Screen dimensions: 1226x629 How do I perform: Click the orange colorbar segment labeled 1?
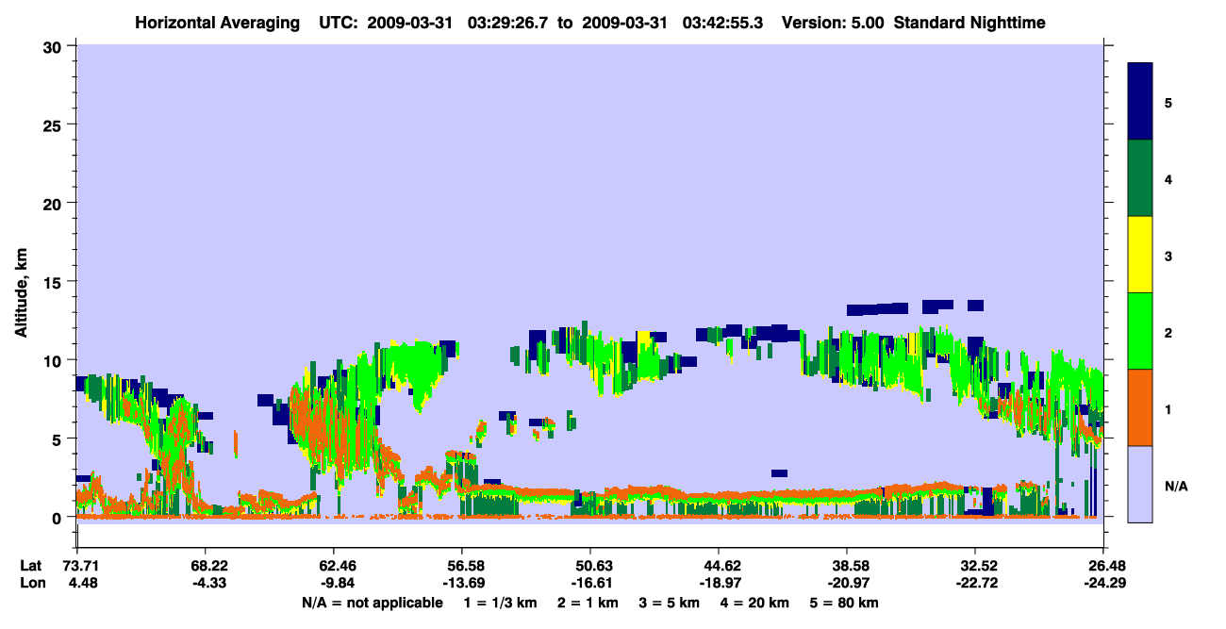point(1140,407)
